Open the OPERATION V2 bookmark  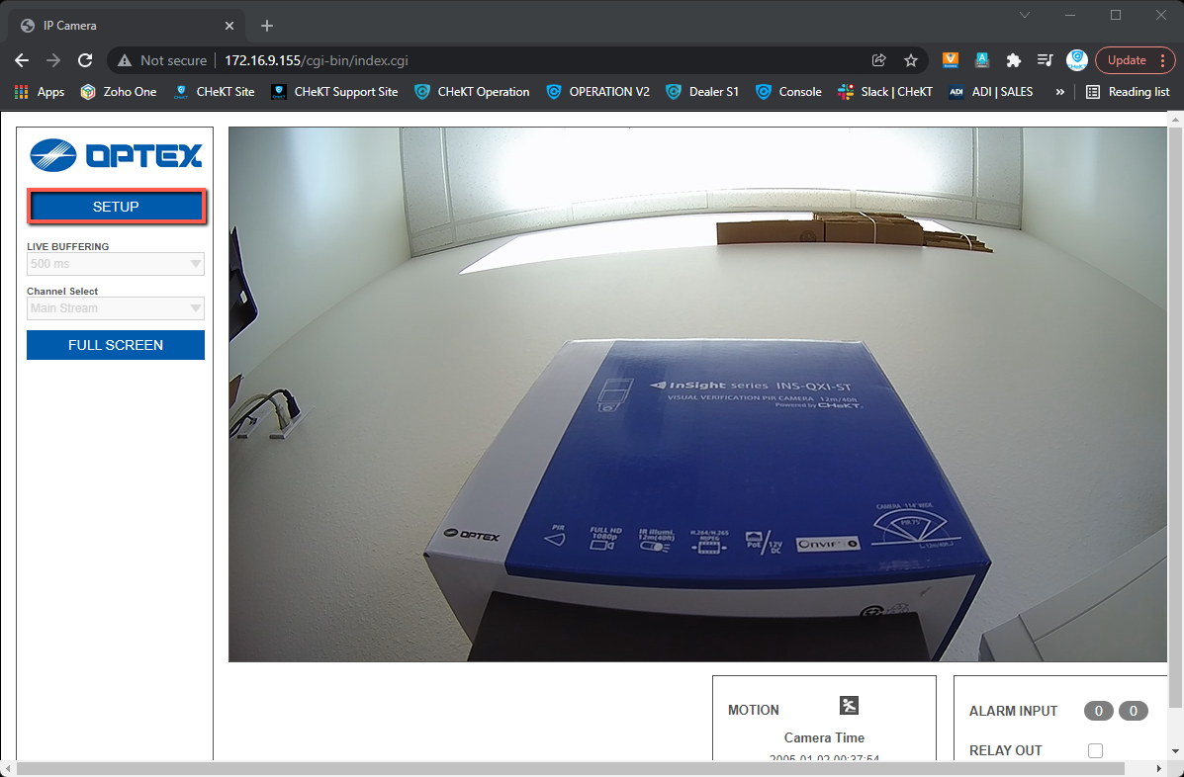(x=598, y=92)
